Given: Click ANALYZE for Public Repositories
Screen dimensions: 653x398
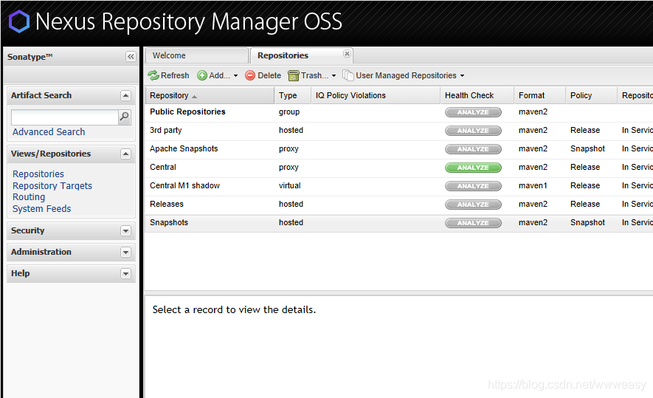Looking at the screenshot, I should coord(473,112).
